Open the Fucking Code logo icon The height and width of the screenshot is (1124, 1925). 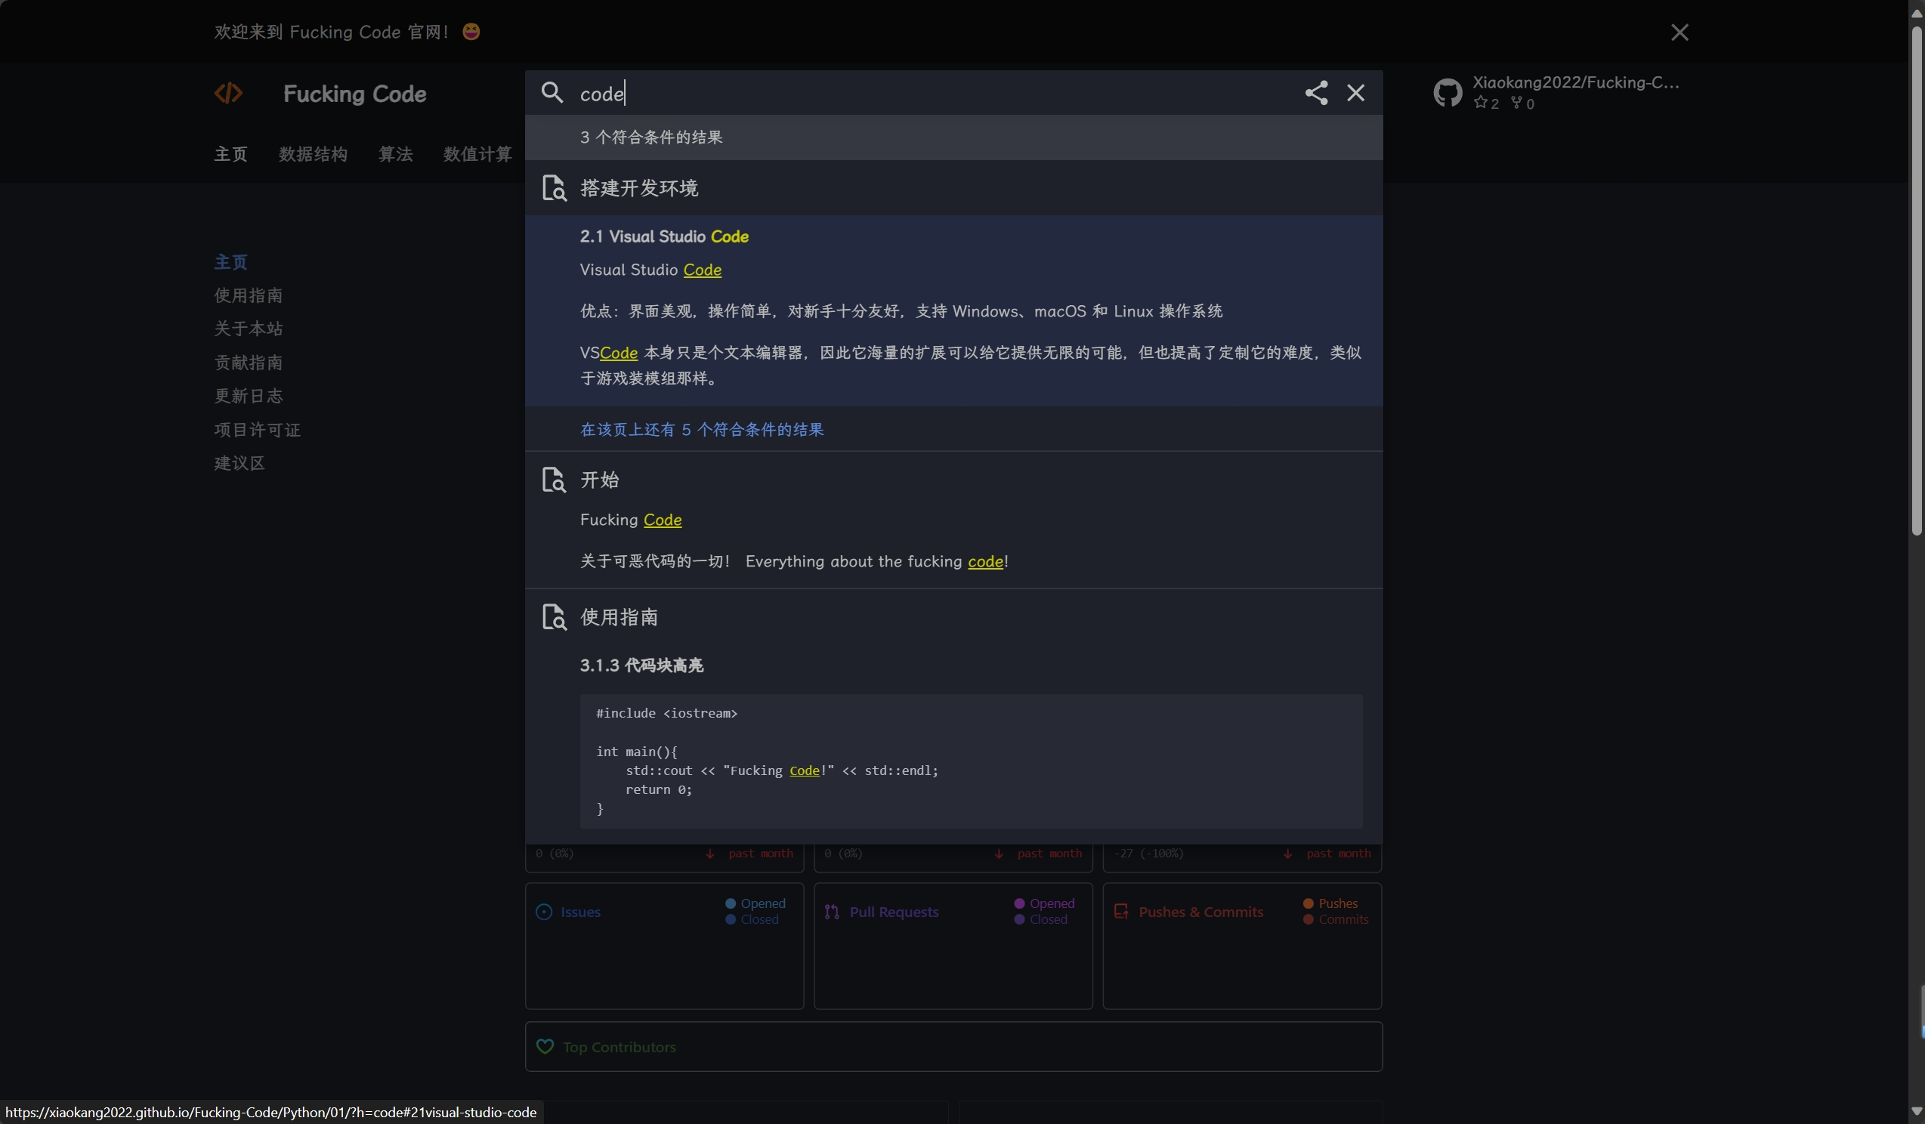(x=228, y=93)
